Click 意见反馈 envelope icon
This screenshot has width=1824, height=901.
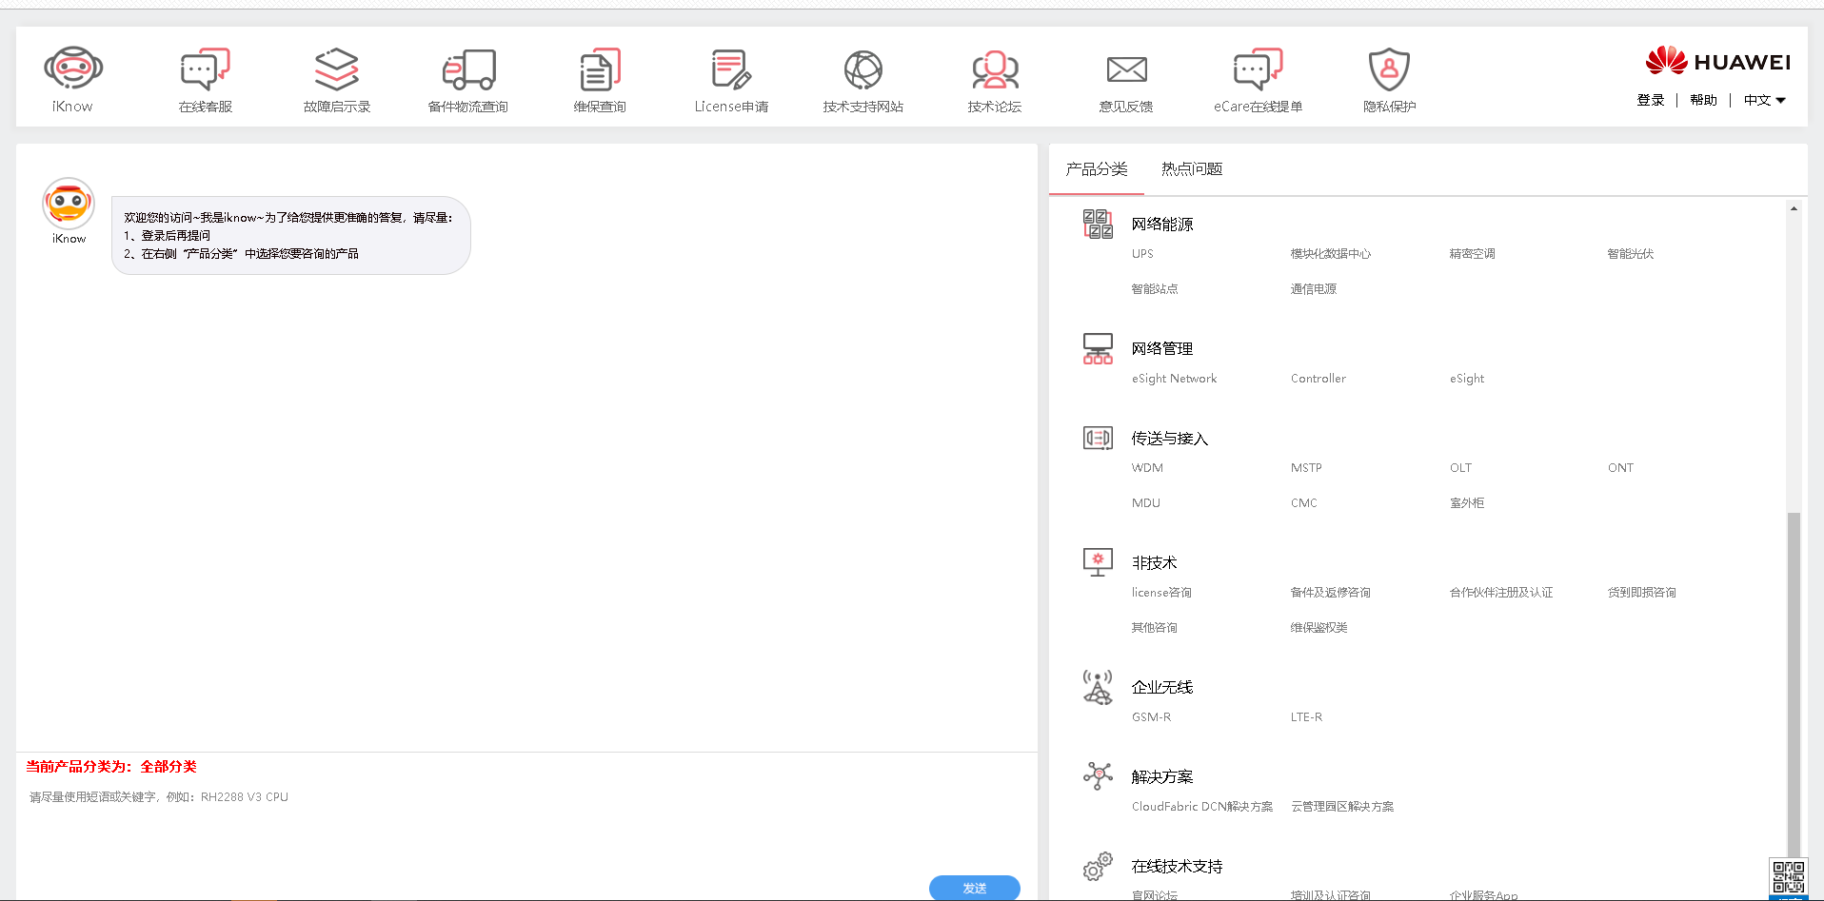point(1126,69)
